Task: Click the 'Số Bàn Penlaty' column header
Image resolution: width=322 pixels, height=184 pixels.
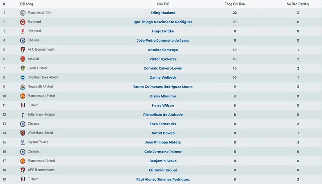Action: [x=298, y=4]
